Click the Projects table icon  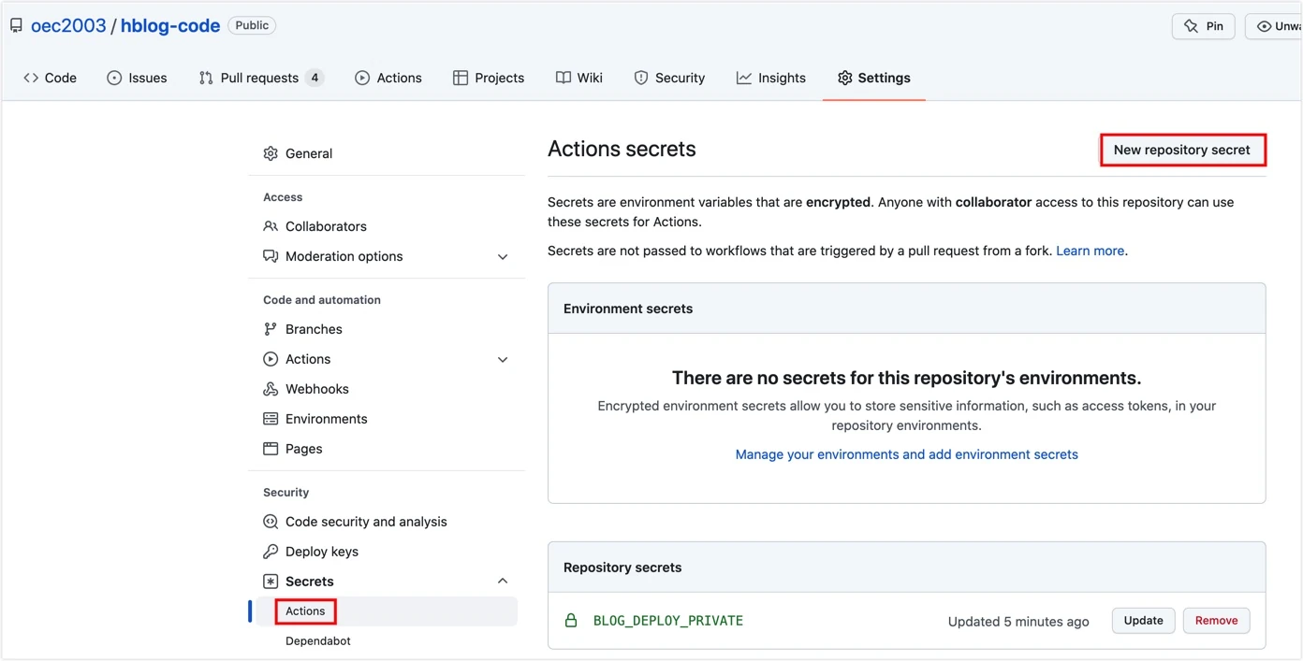[461, 78]
